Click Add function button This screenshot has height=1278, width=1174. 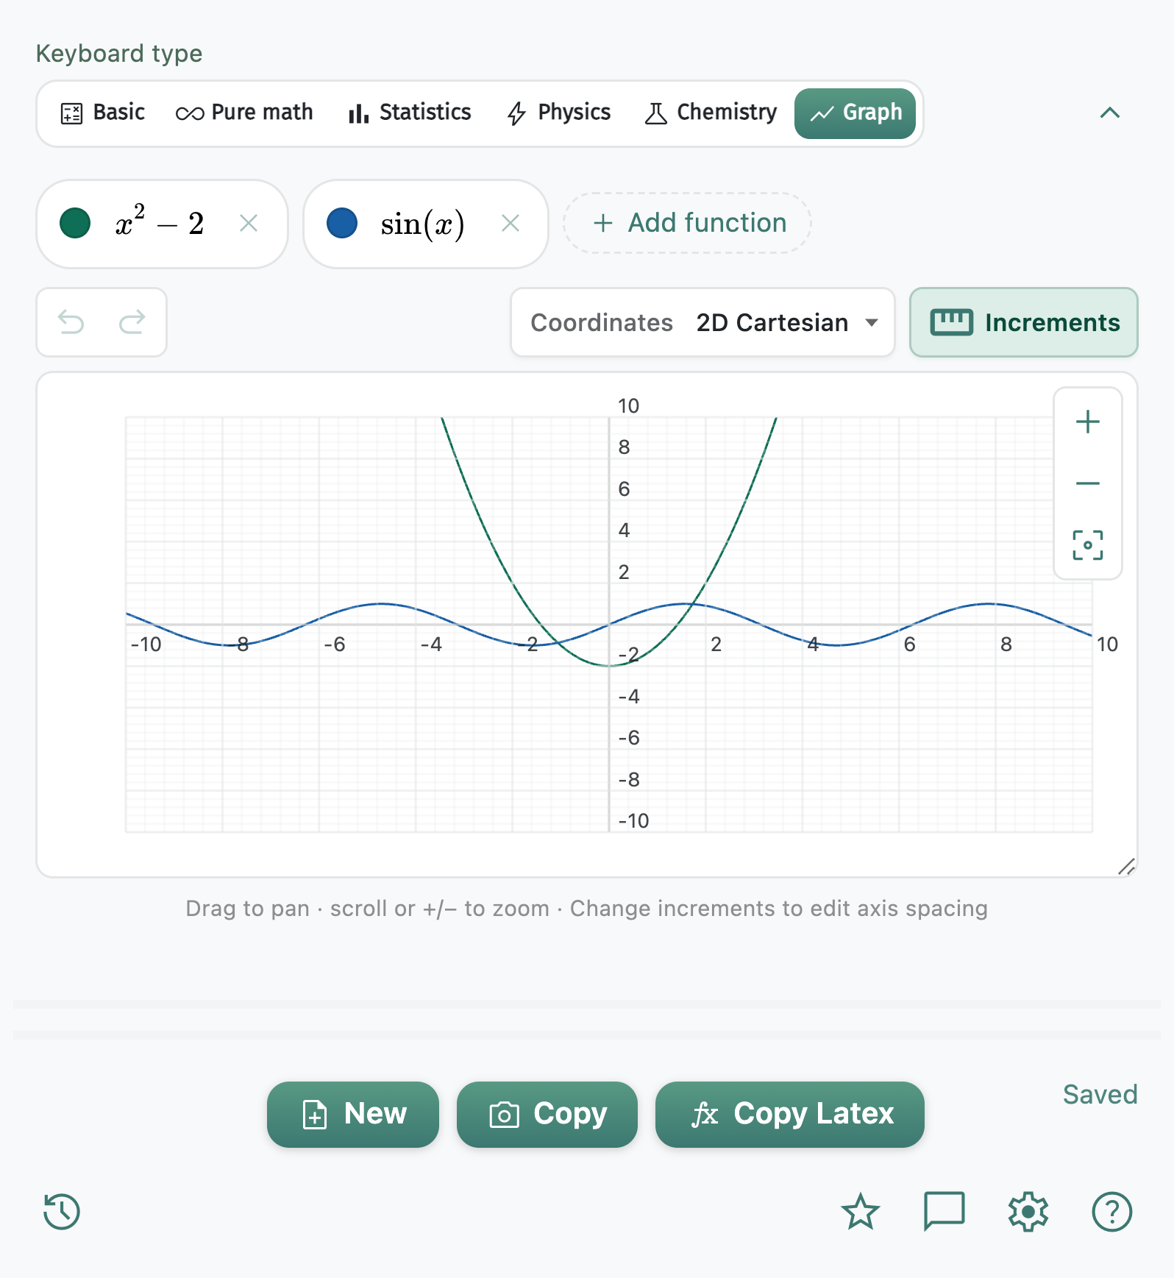click(687, 223)
